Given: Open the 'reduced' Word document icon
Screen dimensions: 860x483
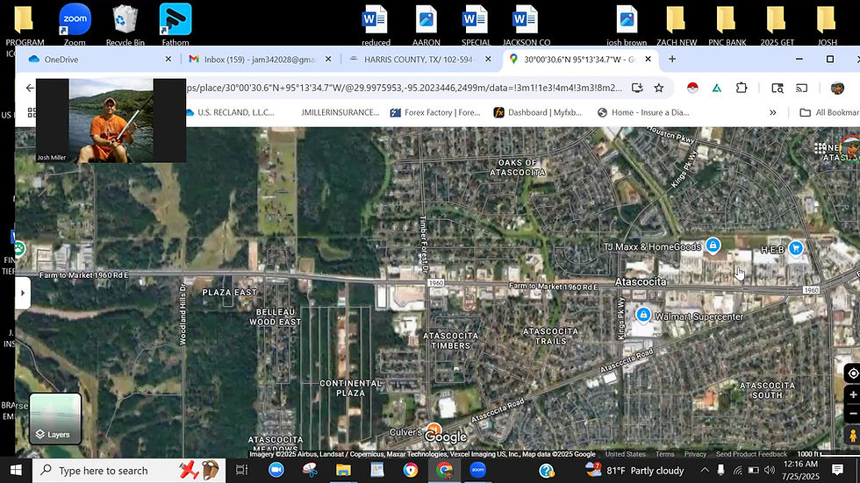Looking at the screenshot, I should [x=376, y=25].
